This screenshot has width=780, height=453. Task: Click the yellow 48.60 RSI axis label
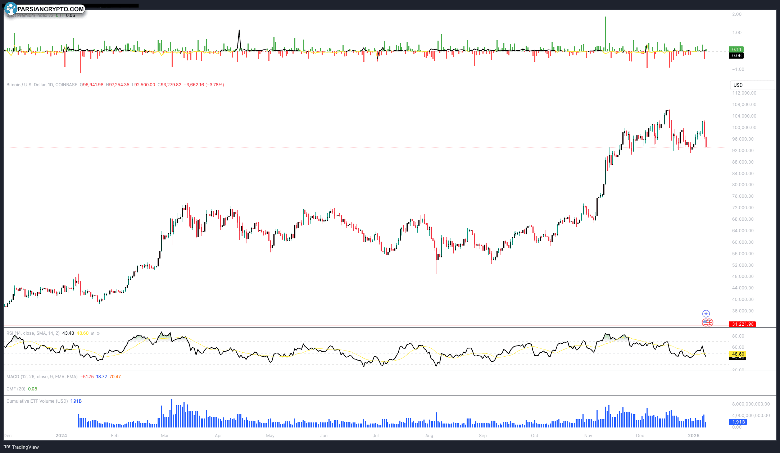pyautogui.click(x=738, y=354)
